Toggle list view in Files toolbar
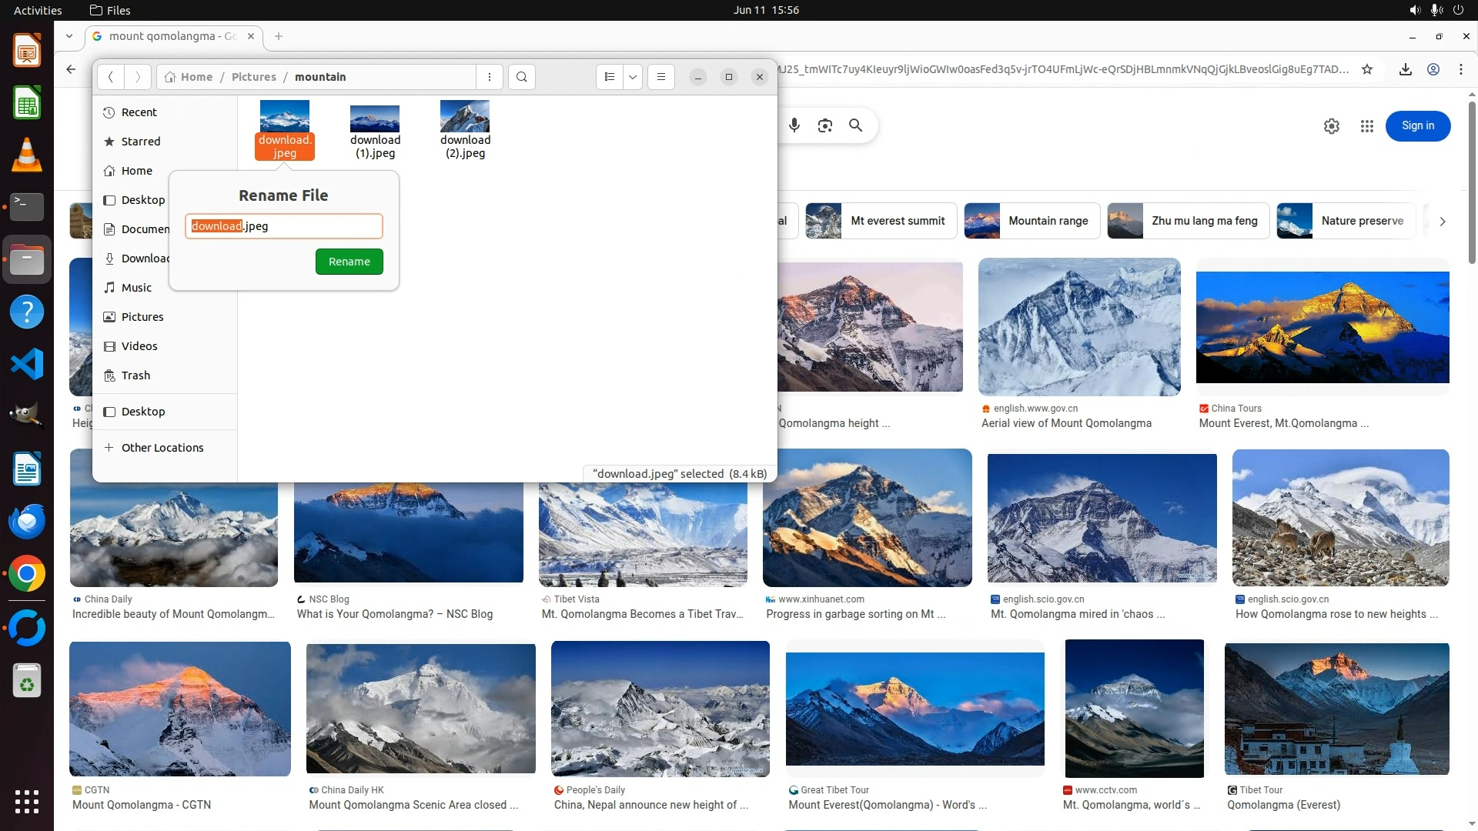Viewport: 1478px width, 831px height. pos(609,77)
